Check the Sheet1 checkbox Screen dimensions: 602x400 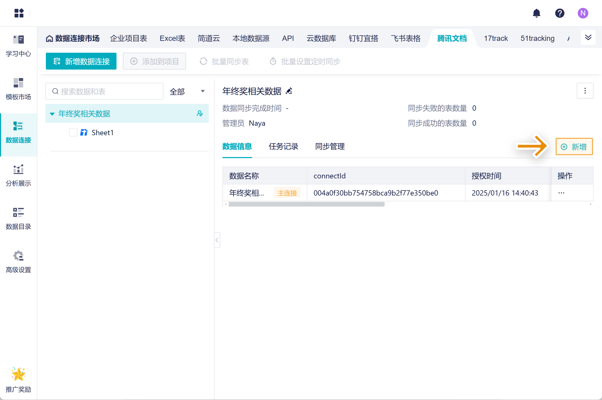(73, 132)
